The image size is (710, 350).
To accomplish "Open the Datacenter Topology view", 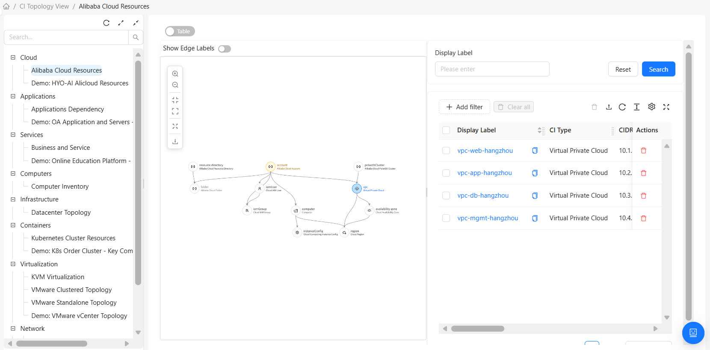I will coord(61,212).
